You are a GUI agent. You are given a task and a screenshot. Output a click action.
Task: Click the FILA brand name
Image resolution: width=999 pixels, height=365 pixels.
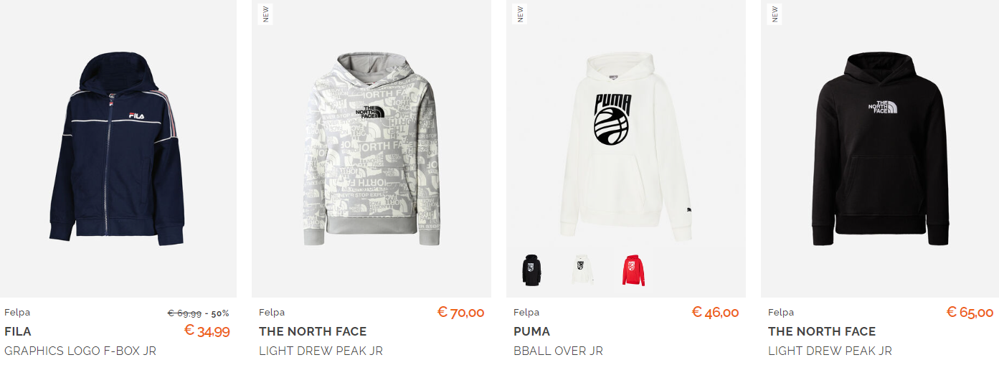18,331
